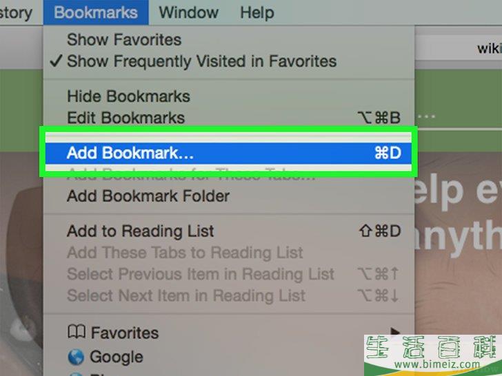
Task: Open the Window menu
Action: 188,13
